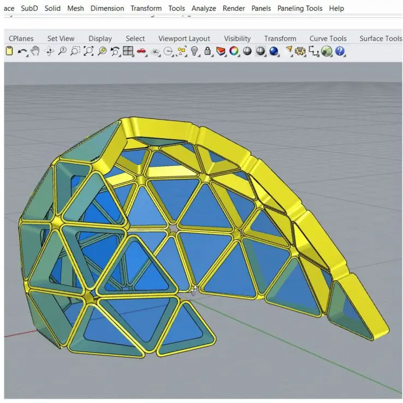Open the Analyze menu

click(204, 8)
